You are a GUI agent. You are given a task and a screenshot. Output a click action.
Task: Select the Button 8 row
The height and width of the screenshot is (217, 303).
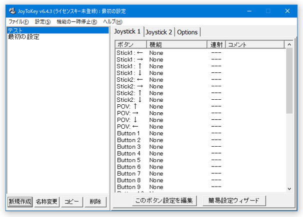pyautogui.click(x=200, y=180)
